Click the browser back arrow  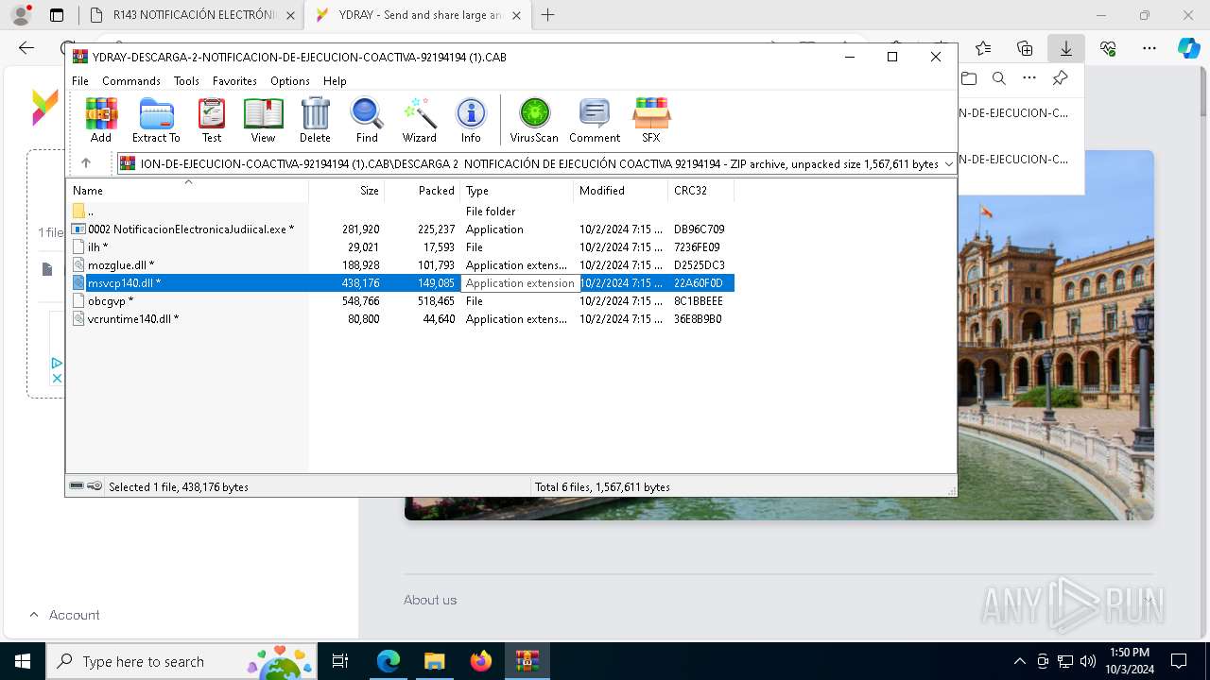[x=26, y=48]
